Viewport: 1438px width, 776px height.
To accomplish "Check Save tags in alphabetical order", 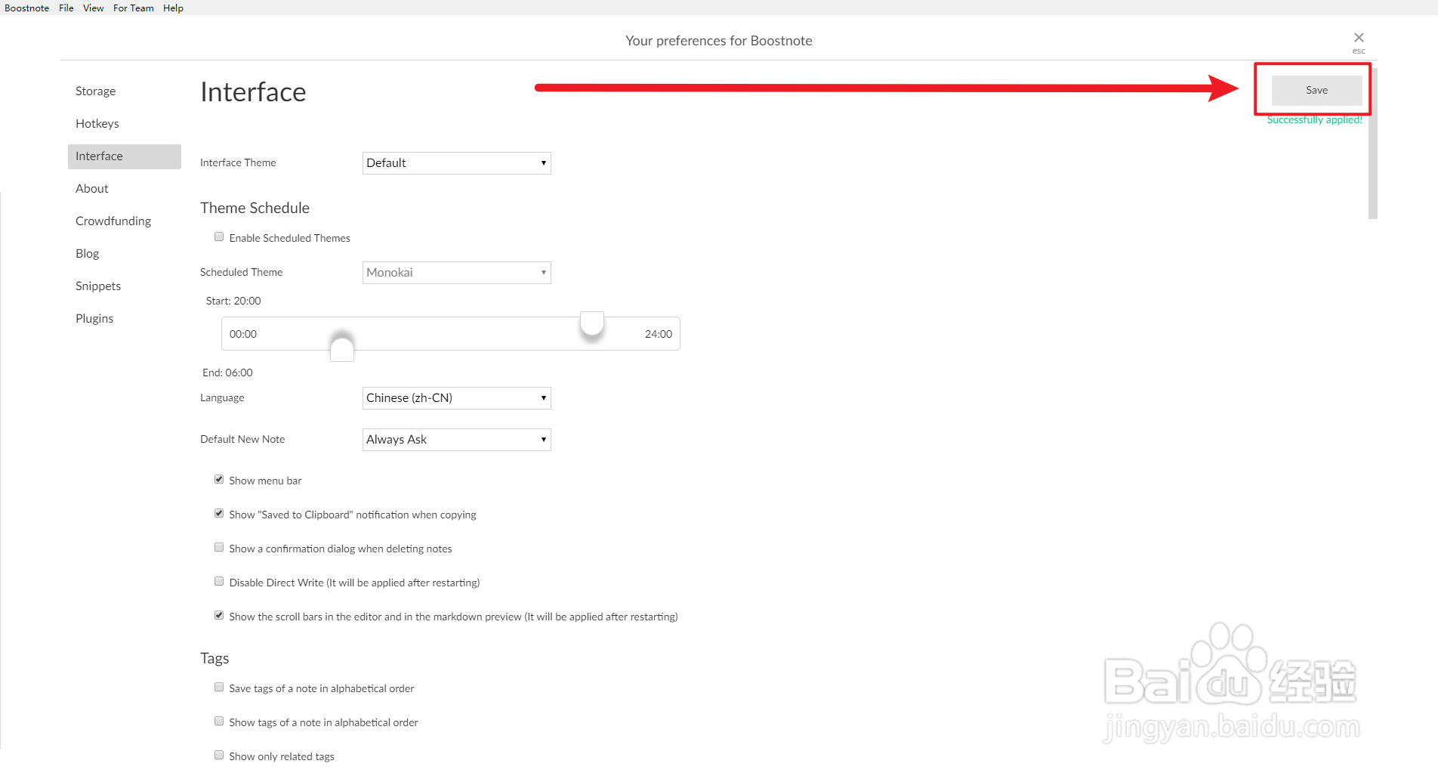I will coord(219,688).
